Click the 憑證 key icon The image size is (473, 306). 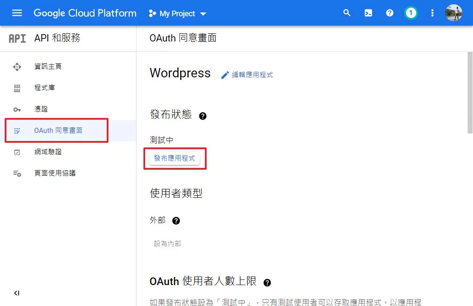(17, 109)
